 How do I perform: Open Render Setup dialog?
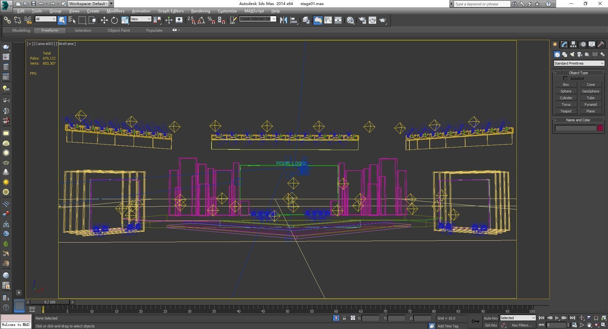click(362, 20)
